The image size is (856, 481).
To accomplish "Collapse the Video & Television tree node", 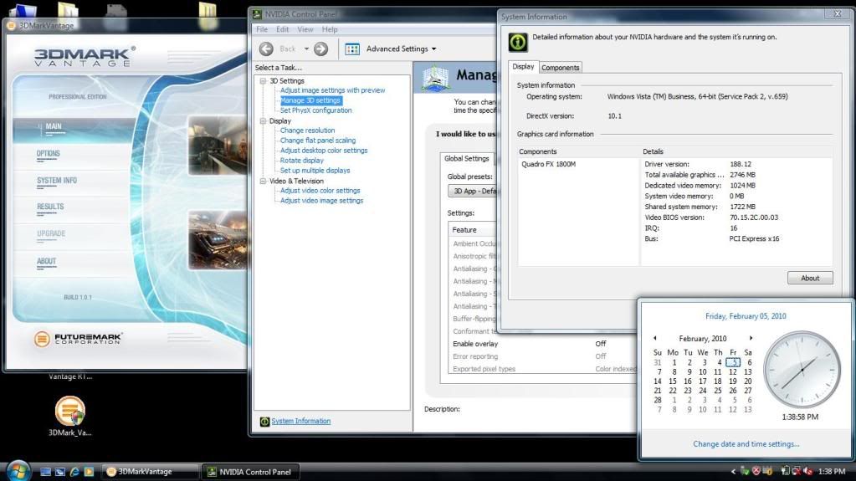I will [263, 181].
